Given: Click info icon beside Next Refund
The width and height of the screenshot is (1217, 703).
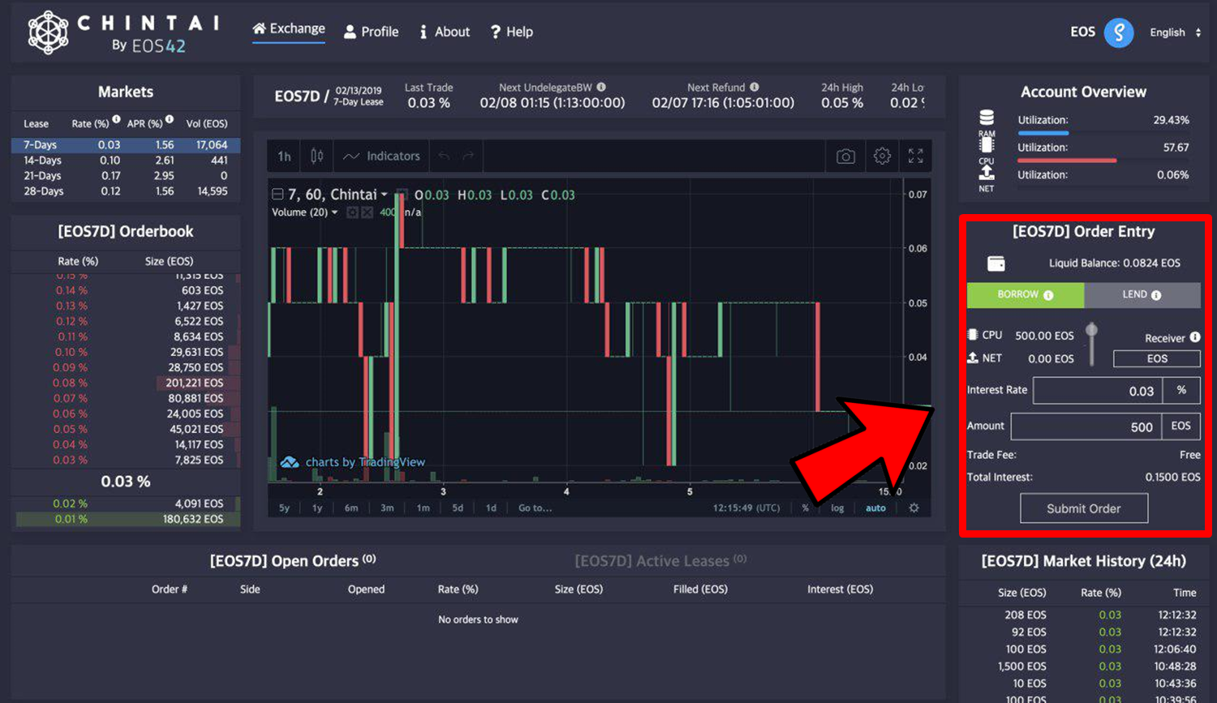Looking at the screenshot, I should point(755,87).
